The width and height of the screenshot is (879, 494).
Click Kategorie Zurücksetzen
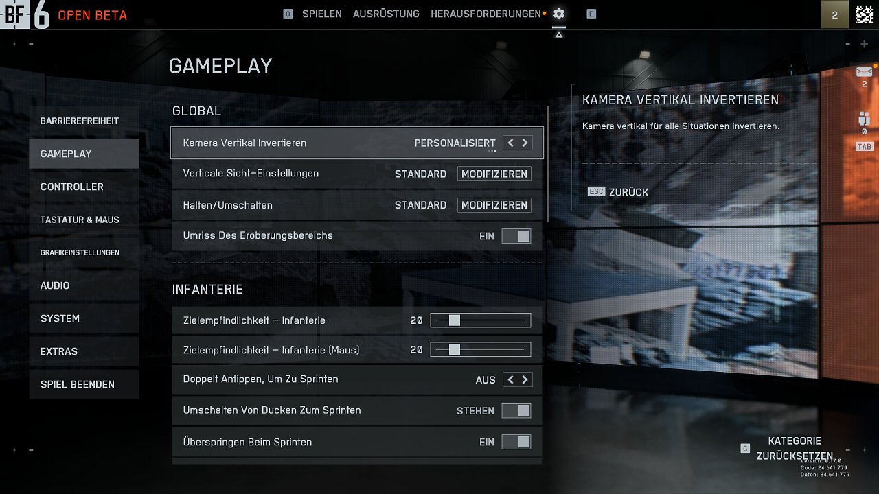pyautogui.click(x=795, y=448)
